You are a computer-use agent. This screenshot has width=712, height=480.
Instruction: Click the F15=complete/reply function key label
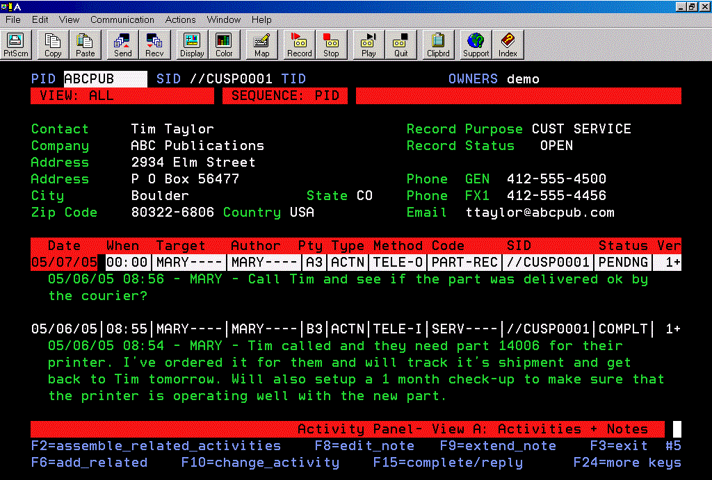tap(448, 463)
